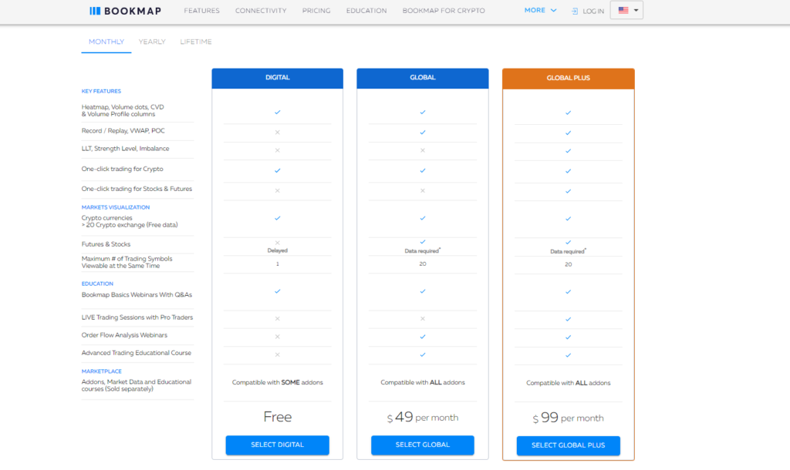This screenshot has height=470, width=790.
Task: Click the US flag icon
Action: [x=623, y=11]
